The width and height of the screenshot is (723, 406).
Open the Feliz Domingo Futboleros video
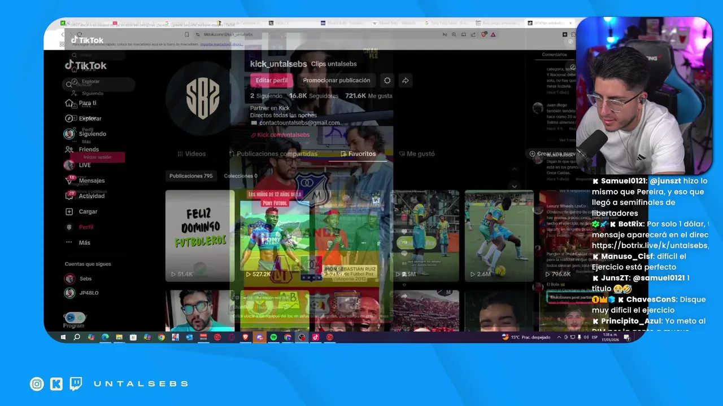point(200,236)
